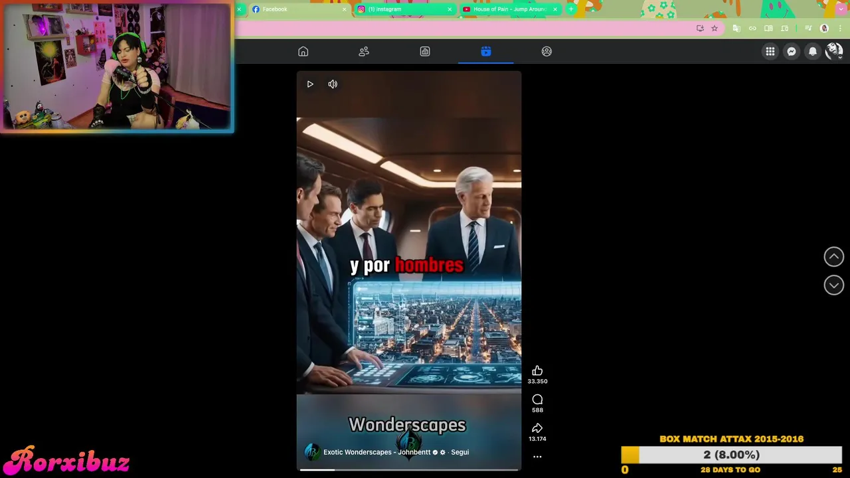The image size is (850, 478).
Task: Open the media playlist control icon
Action: (x=808, y=29)
